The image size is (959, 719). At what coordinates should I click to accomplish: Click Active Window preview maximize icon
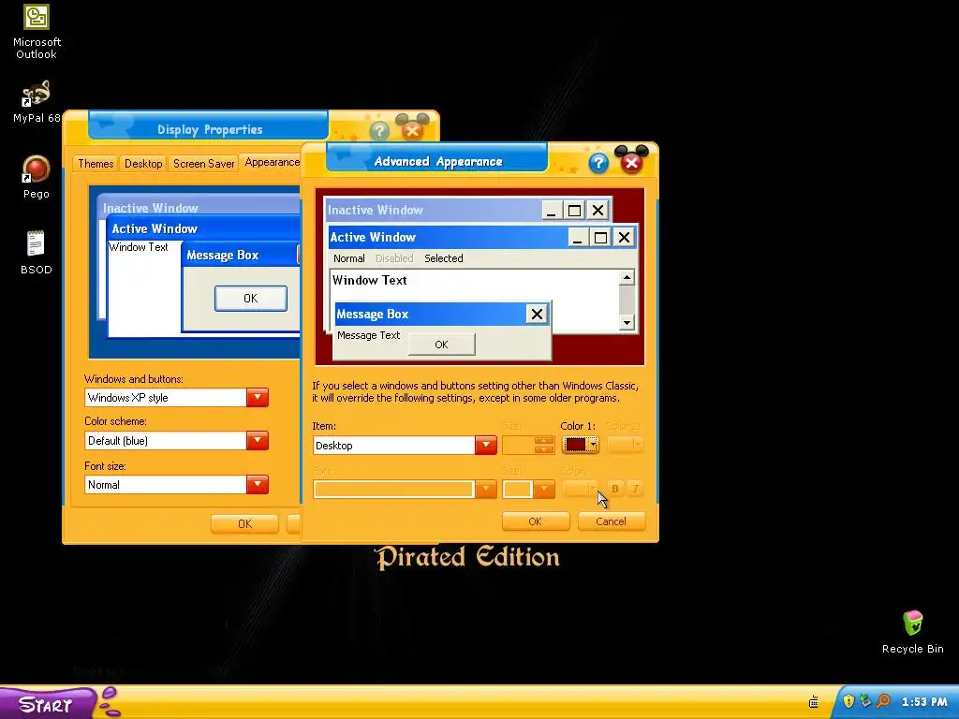(x=600, y=237)
